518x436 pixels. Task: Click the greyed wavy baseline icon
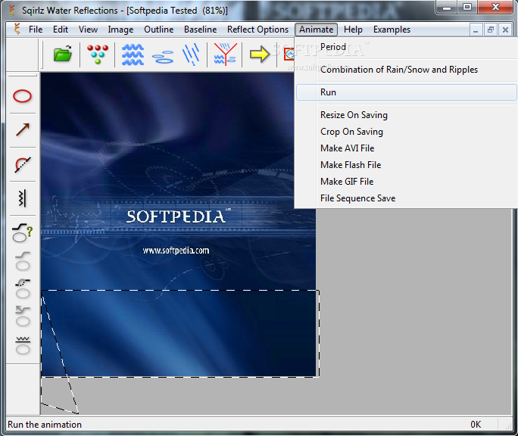(x=23, y=345)
